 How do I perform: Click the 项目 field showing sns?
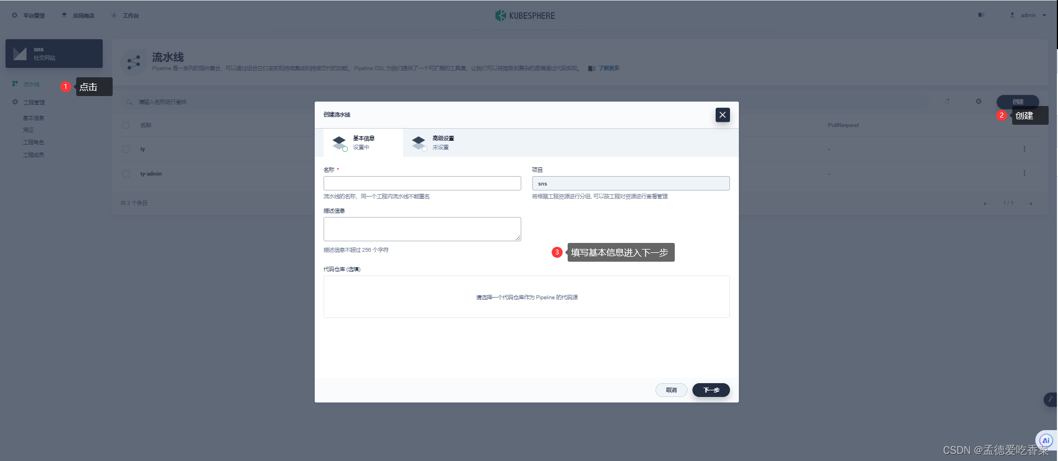pyautogui.click(x=631, y=183)
